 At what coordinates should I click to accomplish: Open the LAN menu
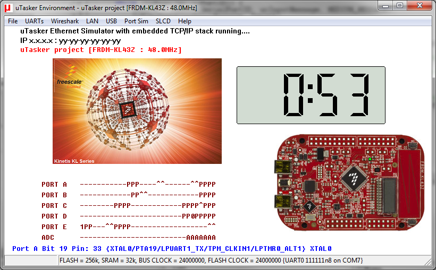(x=92, y=21)
